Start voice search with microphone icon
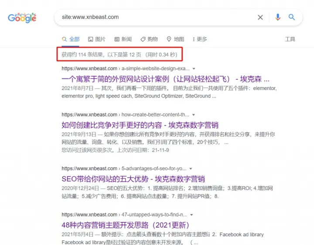Viewport: 314px width, 245px height. [x=277, y=17]
